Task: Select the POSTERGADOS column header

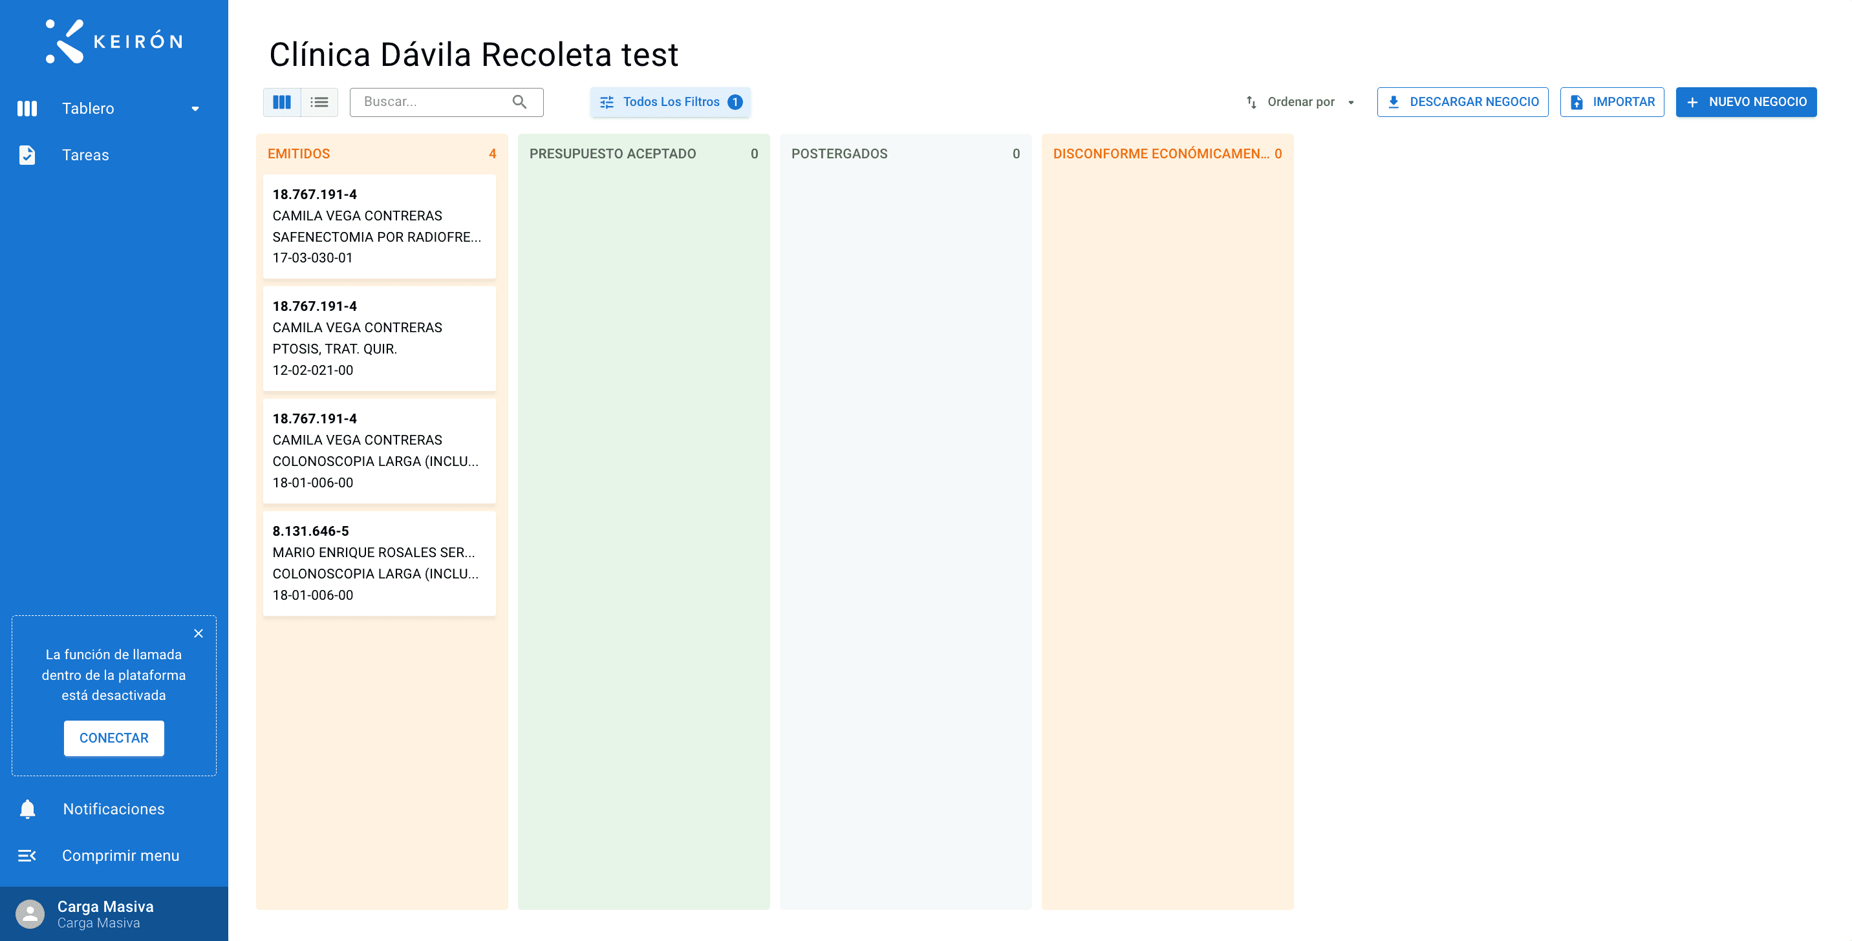Action: click(x=839, y=154)
